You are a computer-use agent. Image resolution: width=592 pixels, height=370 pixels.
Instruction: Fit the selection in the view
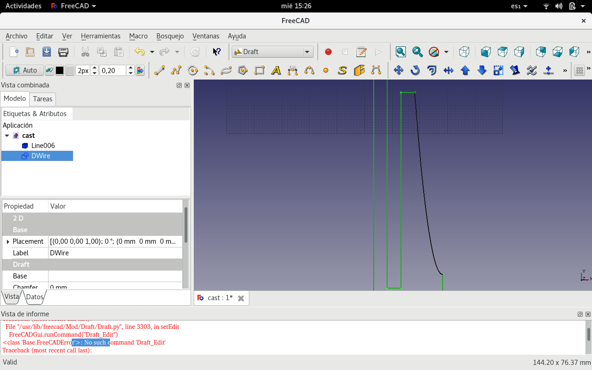(x=417, y=52)
